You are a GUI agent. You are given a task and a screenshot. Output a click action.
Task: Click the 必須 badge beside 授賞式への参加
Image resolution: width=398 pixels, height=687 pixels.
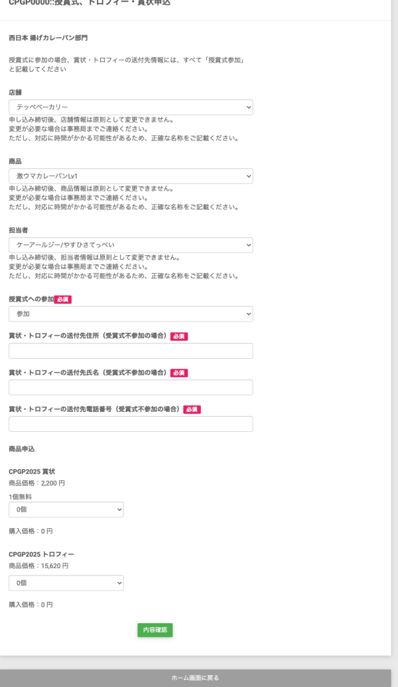(x=63, y=300)
